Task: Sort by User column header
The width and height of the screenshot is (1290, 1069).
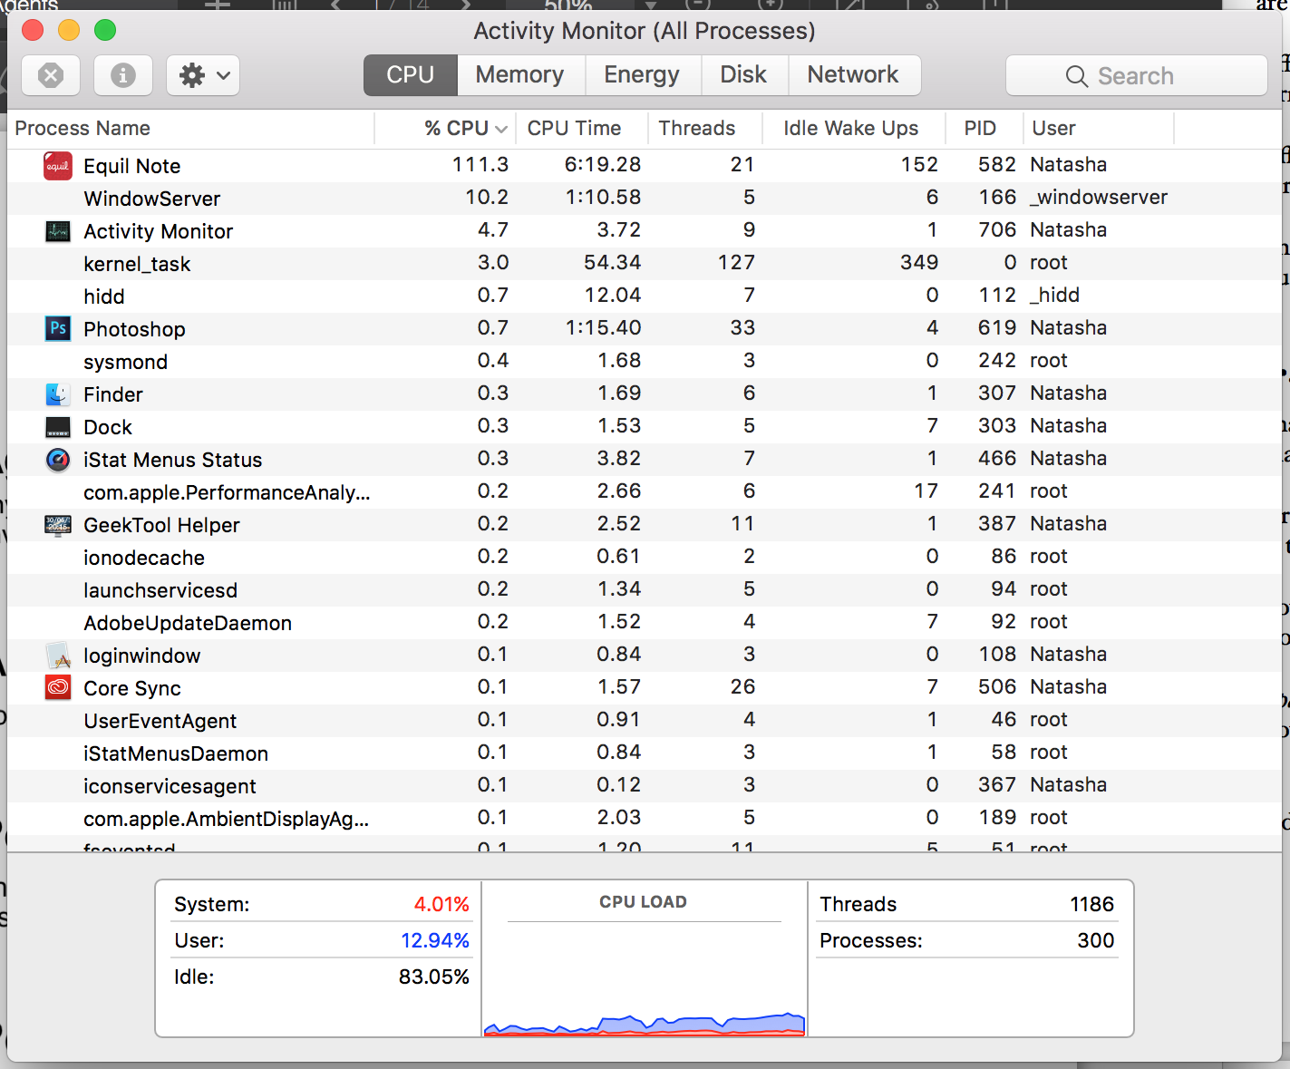Action: [1099, 129]
